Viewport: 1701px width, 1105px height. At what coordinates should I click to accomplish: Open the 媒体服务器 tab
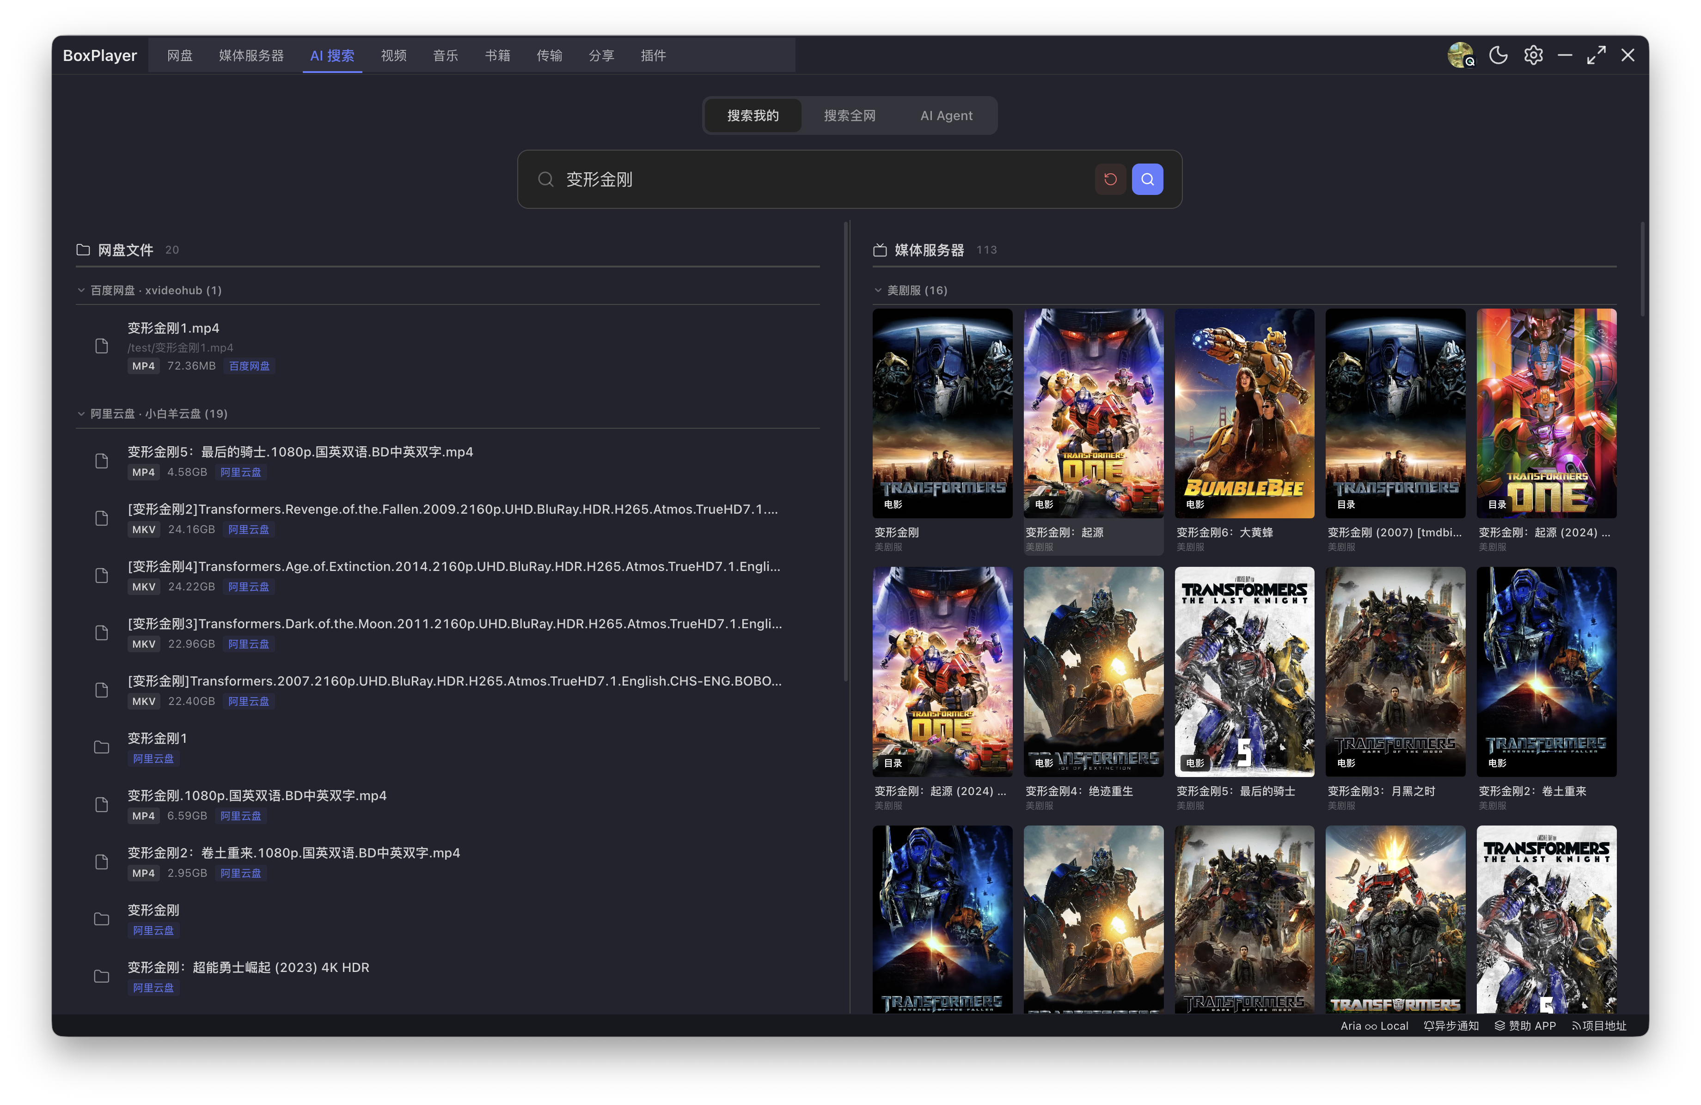click(x=251, y=55)
